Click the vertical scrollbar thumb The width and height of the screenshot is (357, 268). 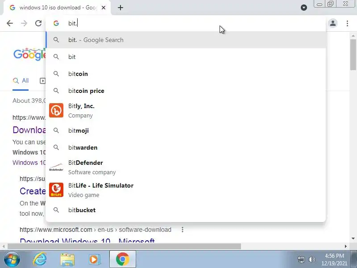(x=353, y=54)
